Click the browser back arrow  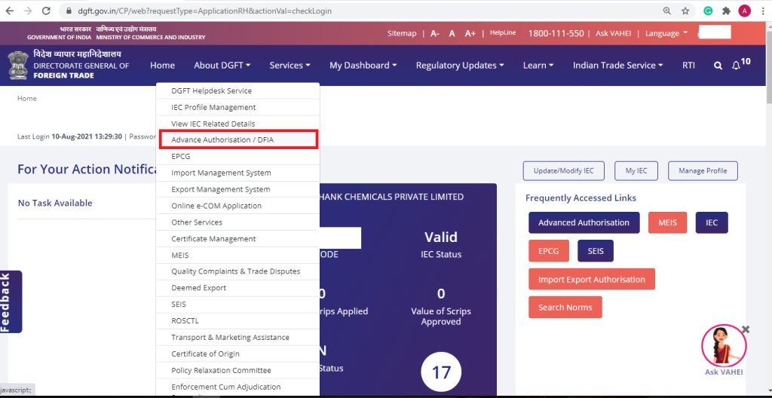(10, 11)
